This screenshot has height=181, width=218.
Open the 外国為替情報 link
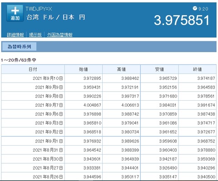point(59,35)
